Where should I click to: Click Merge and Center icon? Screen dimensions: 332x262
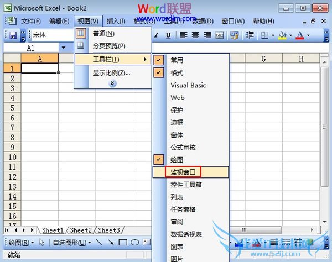219,35
